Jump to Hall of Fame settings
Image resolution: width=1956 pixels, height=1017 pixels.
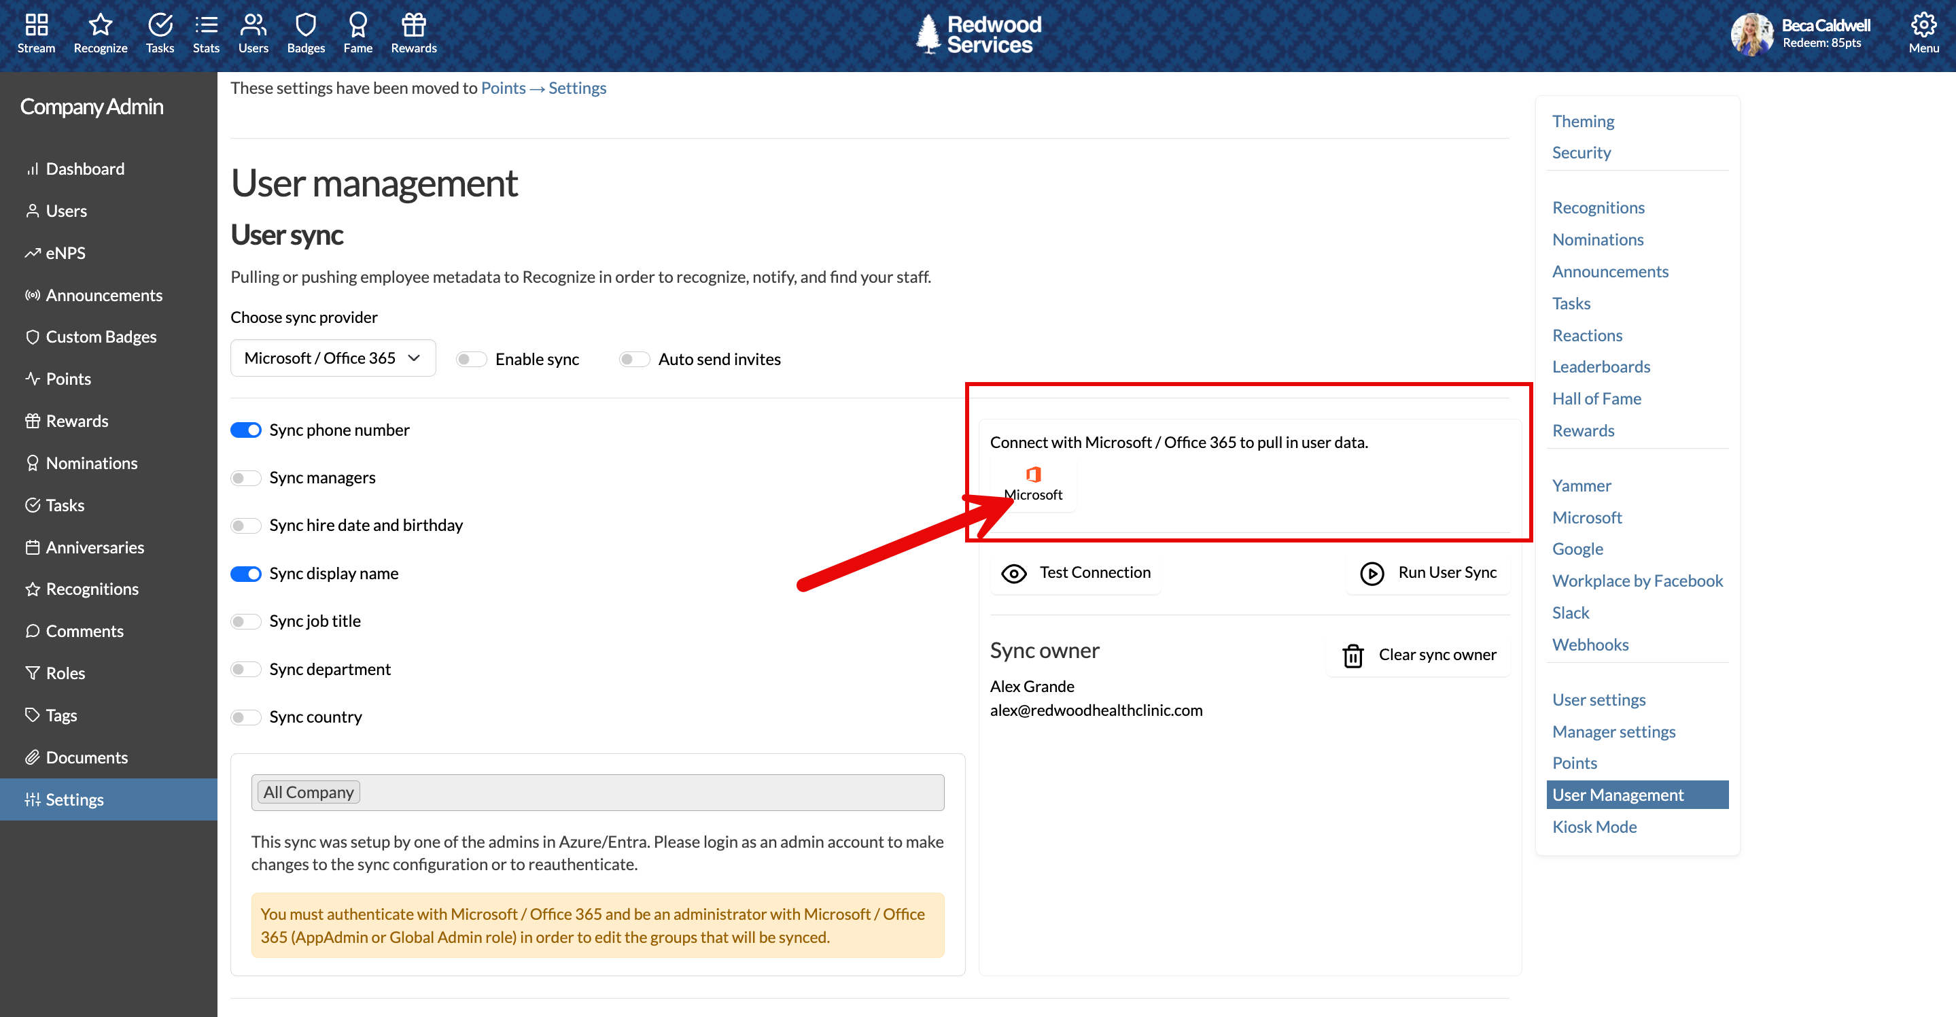coord(1596,399)
